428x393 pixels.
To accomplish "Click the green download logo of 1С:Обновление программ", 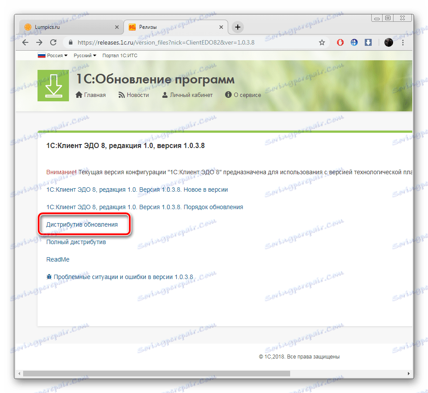I will 53,86.
